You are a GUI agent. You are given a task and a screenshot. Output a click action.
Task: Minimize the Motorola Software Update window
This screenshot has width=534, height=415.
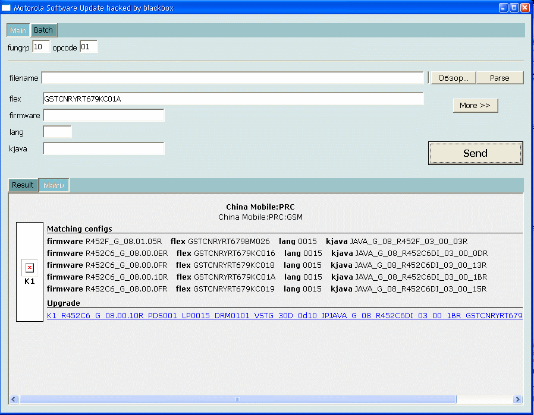(504, 8)
